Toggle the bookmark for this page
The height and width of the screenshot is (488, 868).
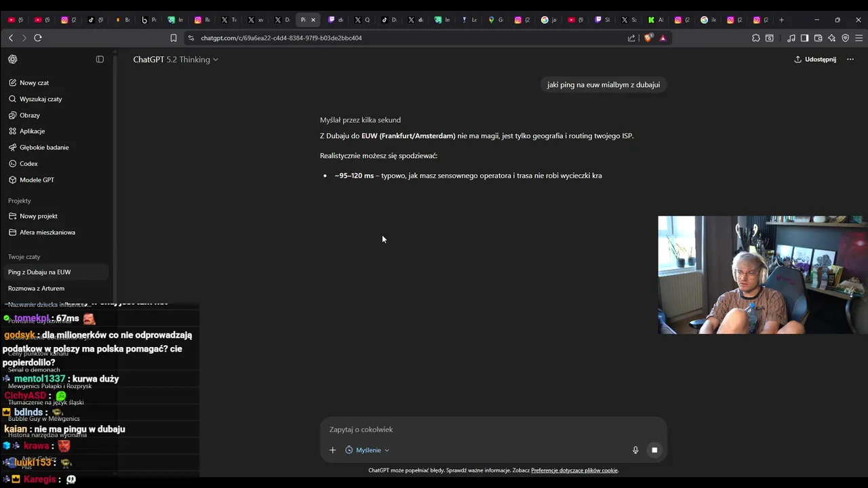[174, 38]
